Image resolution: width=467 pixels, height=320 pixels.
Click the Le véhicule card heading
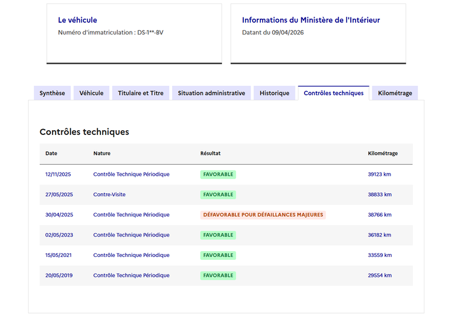coord(78,20)
